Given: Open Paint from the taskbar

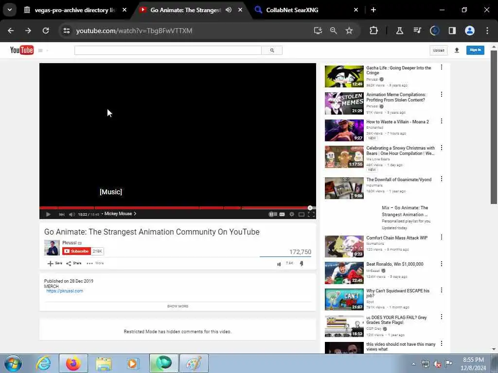Looking at the screenshot, I should 194,363.
